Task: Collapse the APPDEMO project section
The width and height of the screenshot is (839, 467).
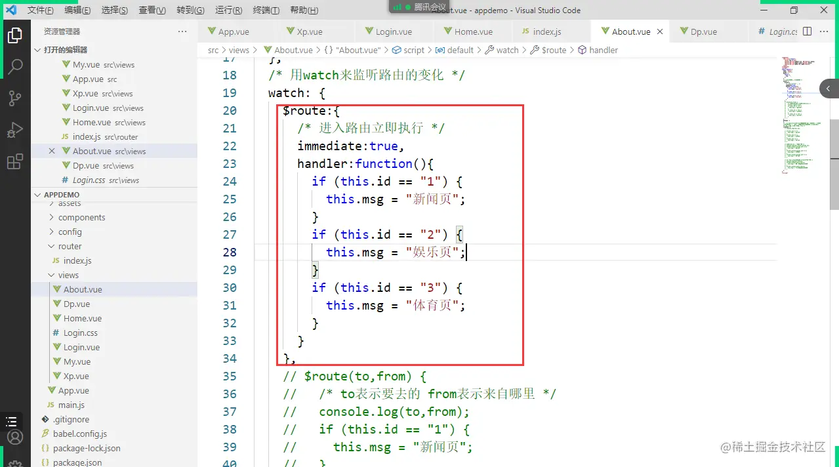Action: coord(115,195)
